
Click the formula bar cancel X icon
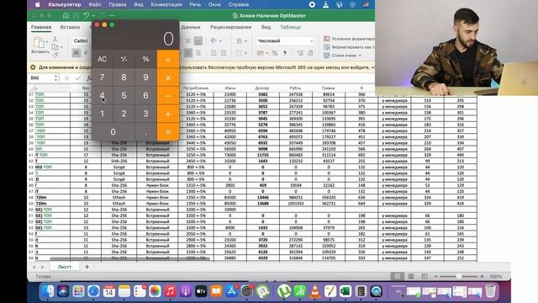[x=66, y=78]
